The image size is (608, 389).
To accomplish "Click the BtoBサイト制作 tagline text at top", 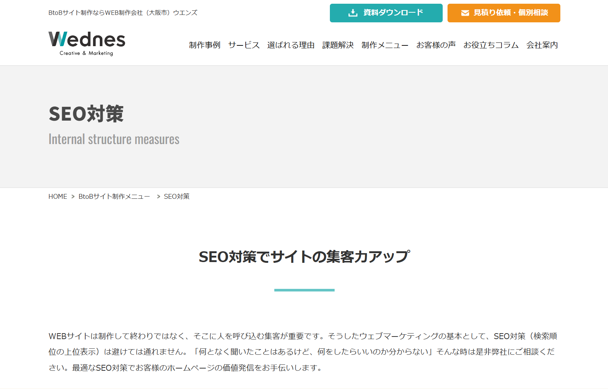I will coord(123,13).
